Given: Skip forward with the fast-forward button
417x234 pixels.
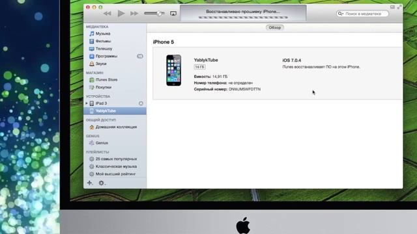Looking at the screenshot, I should (134, 13).
